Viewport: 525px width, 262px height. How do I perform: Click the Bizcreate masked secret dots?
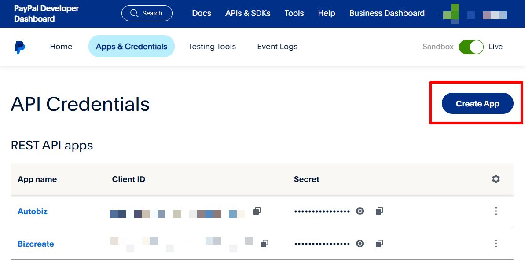(322, 244)
